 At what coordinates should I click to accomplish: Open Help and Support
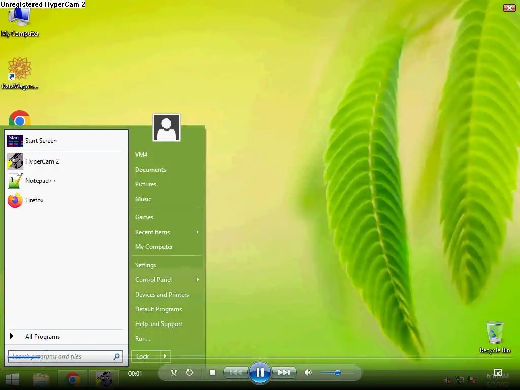pyautogui.click(x=158, y=324)
